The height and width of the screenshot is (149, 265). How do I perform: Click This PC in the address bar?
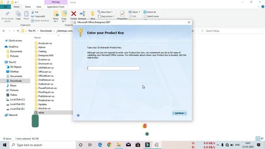(x=32, y=31)
